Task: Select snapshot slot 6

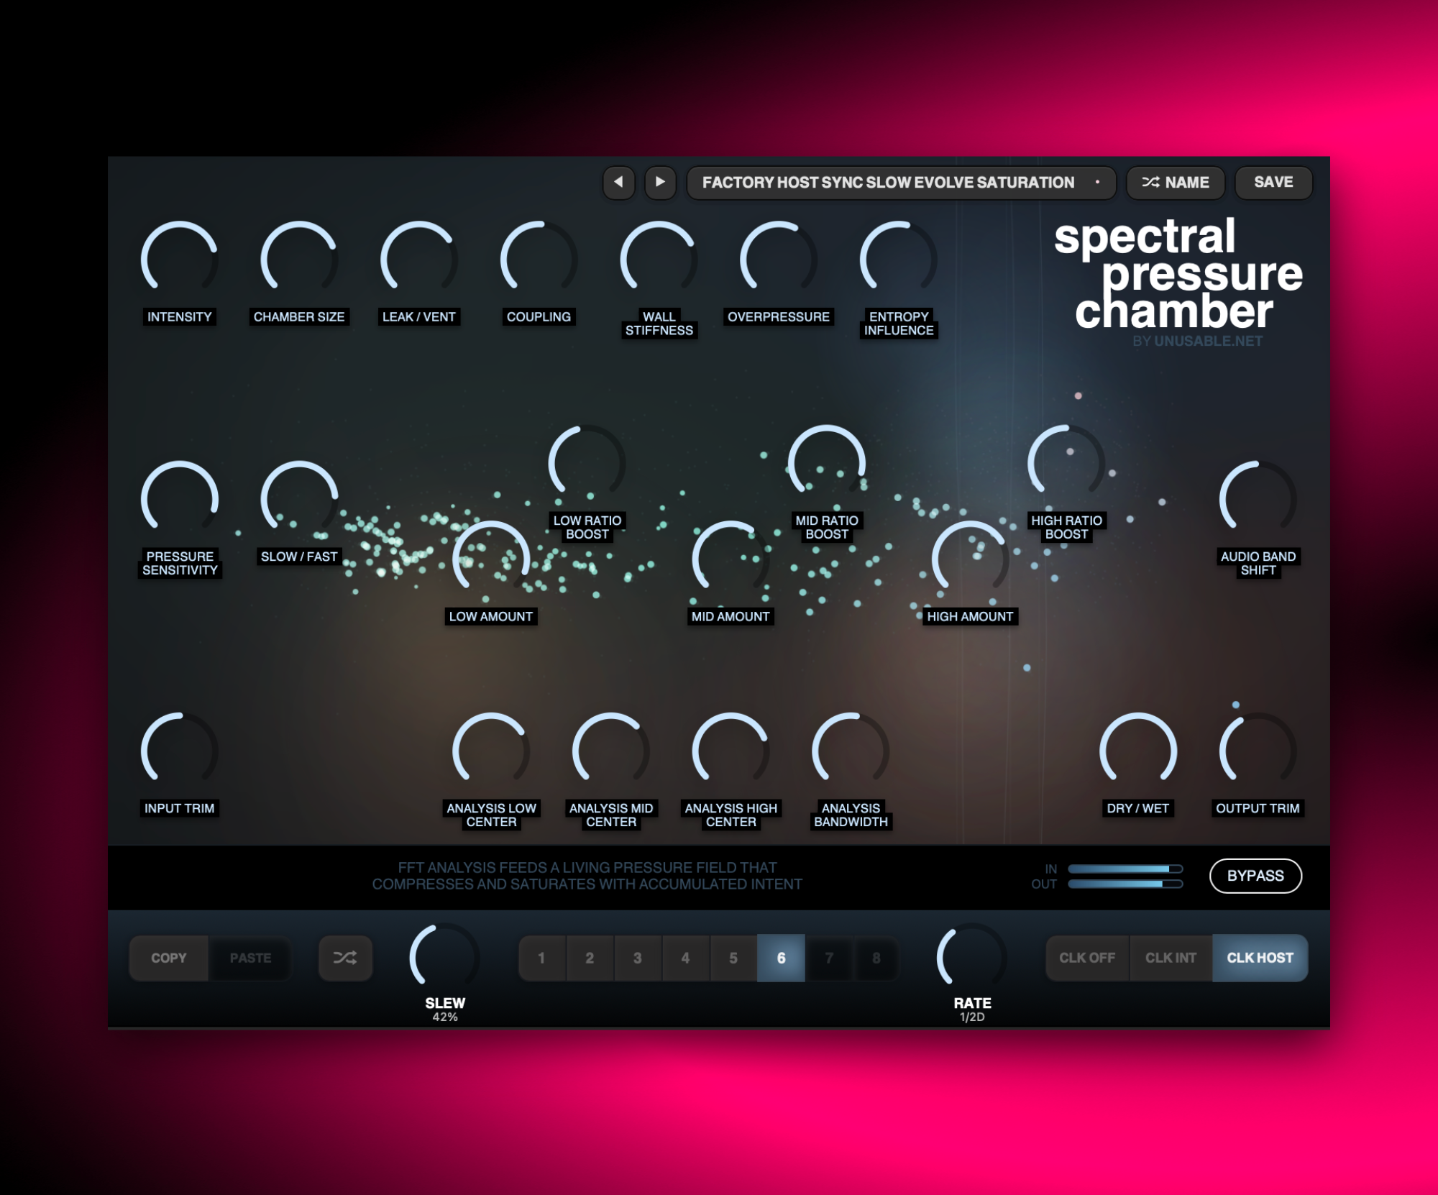Action: click(781, 958)
